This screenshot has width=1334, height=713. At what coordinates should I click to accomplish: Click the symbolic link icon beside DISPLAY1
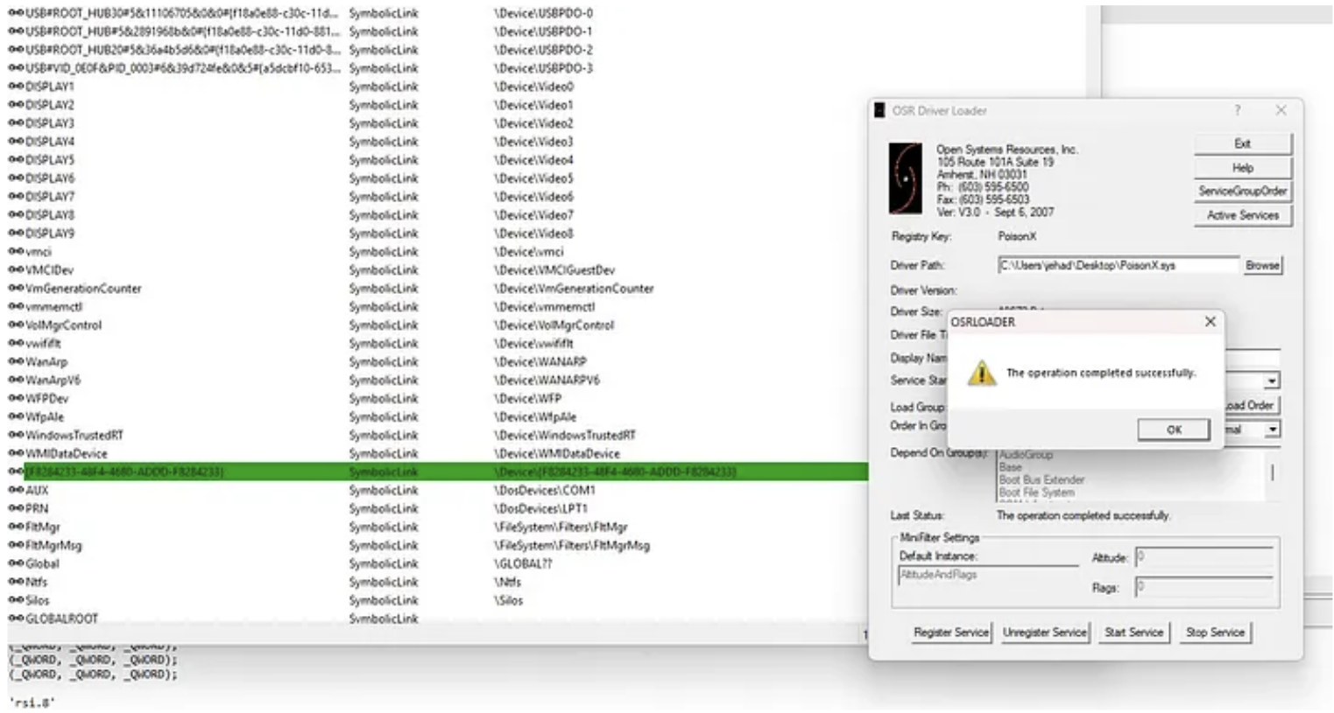(x=16, y=87)
